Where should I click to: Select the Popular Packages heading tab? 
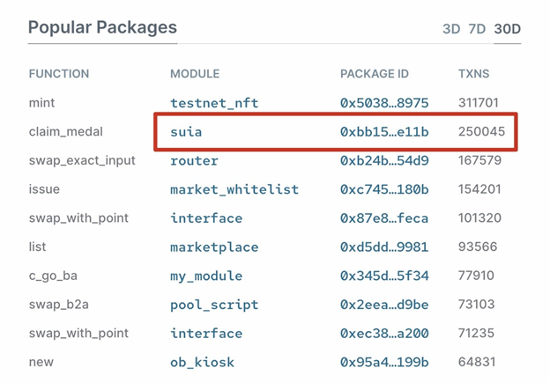(102, 27)
